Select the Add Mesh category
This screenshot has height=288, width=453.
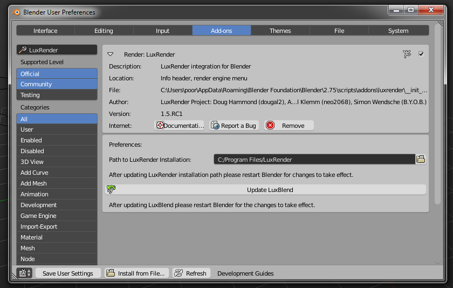pos(57,183)
